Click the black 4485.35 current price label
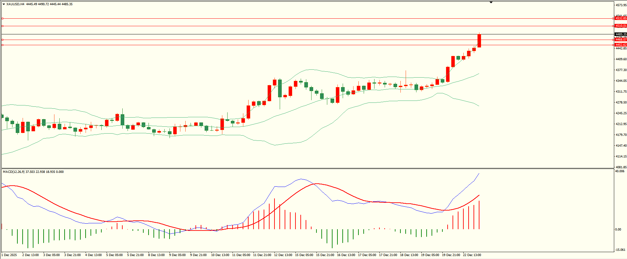The image size is (627, 259). tap(621, 34)
